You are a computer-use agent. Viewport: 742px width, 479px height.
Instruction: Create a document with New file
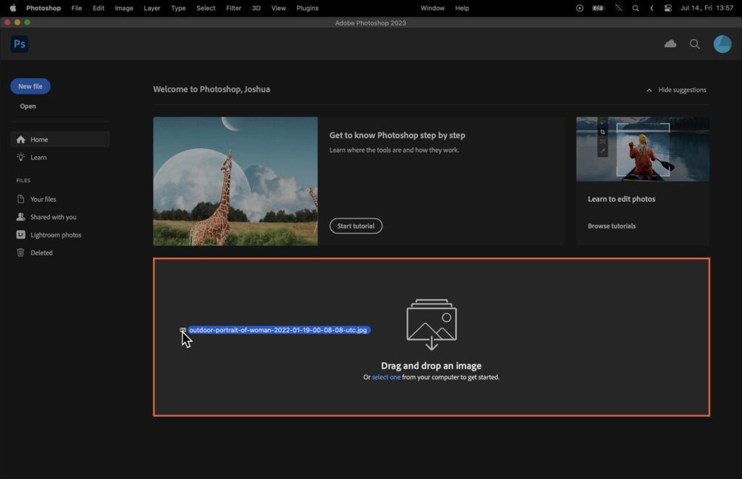[30, 85]
